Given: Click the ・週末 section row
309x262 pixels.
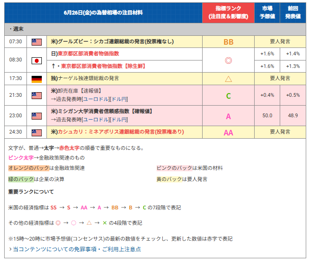Looking at the screenshot, I should (155, 29).
